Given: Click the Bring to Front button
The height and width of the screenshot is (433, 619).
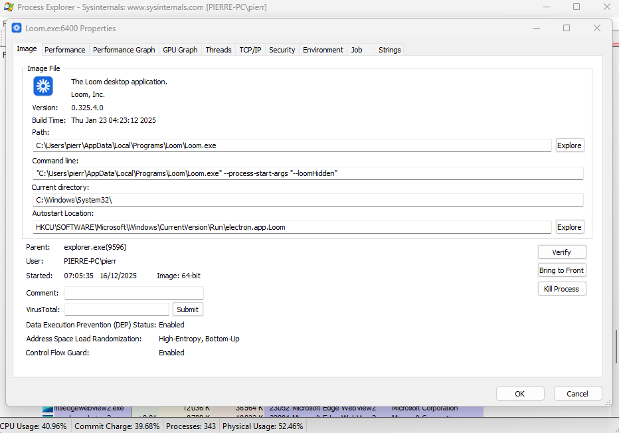Looking at the screenshot, I should 561,270.
